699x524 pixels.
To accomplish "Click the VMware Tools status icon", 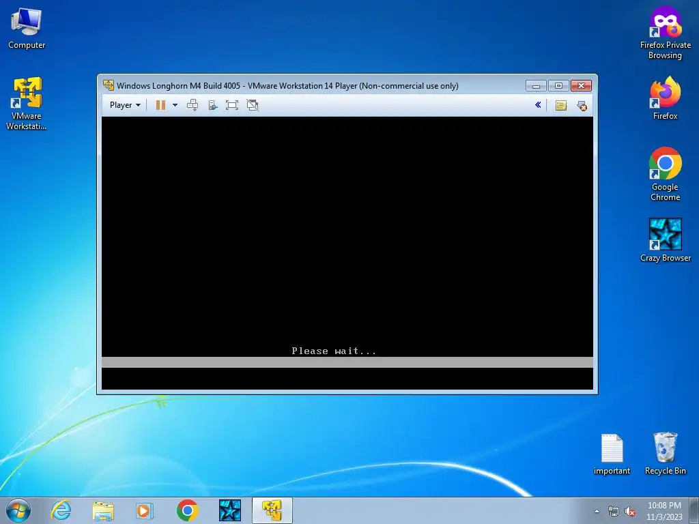I will pyautogui.click(x=582, y=106).
